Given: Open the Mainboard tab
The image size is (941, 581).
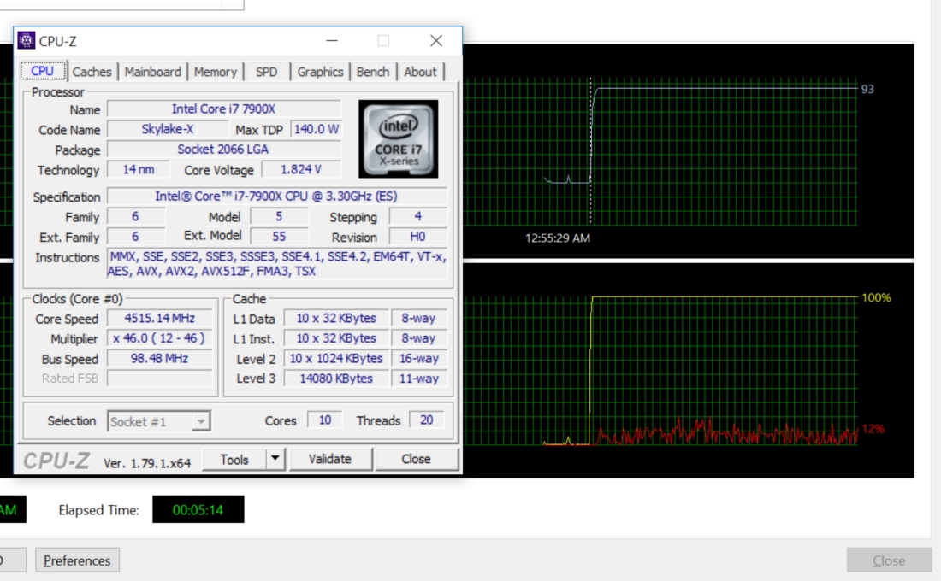Looking at the screenshot, I should (x=151, y=72).
